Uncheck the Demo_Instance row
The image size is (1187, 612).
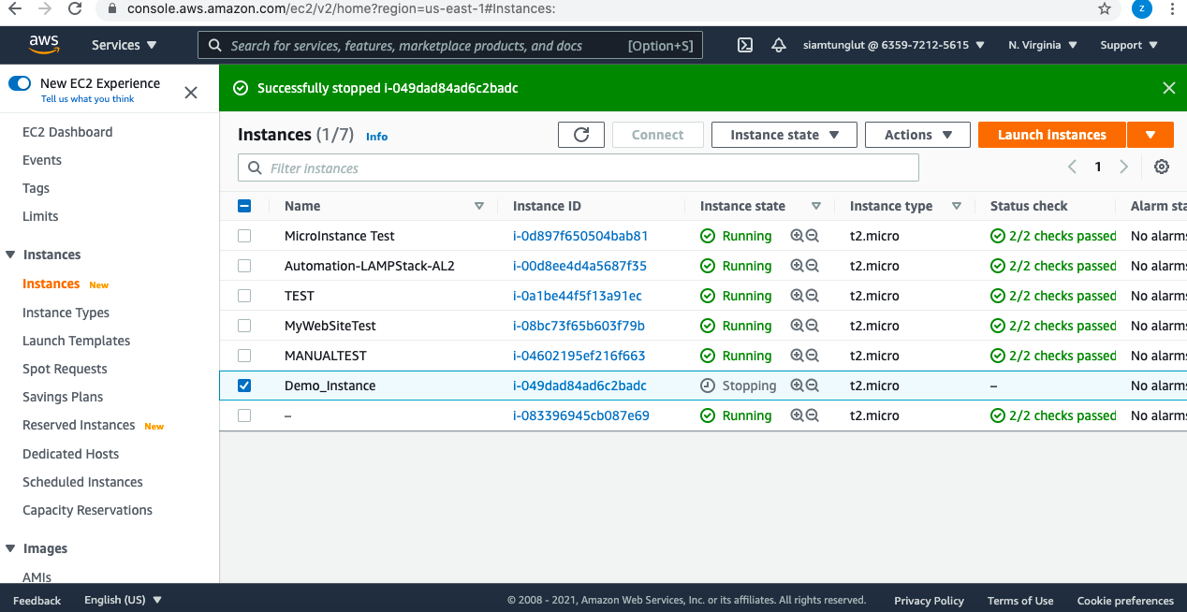[x=244, y=386]
